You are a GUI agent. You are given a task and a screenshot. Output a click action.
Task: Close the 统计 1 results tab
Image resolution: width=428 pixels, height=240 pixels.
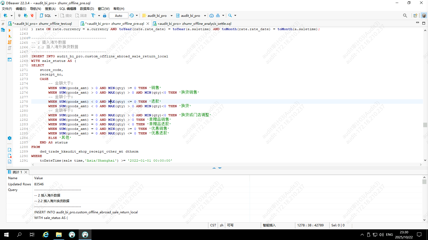point(26,172)
